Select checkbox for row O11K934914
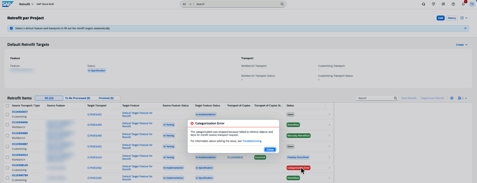The height and width of the screenshot is (183, 477). tap(7, 157)
